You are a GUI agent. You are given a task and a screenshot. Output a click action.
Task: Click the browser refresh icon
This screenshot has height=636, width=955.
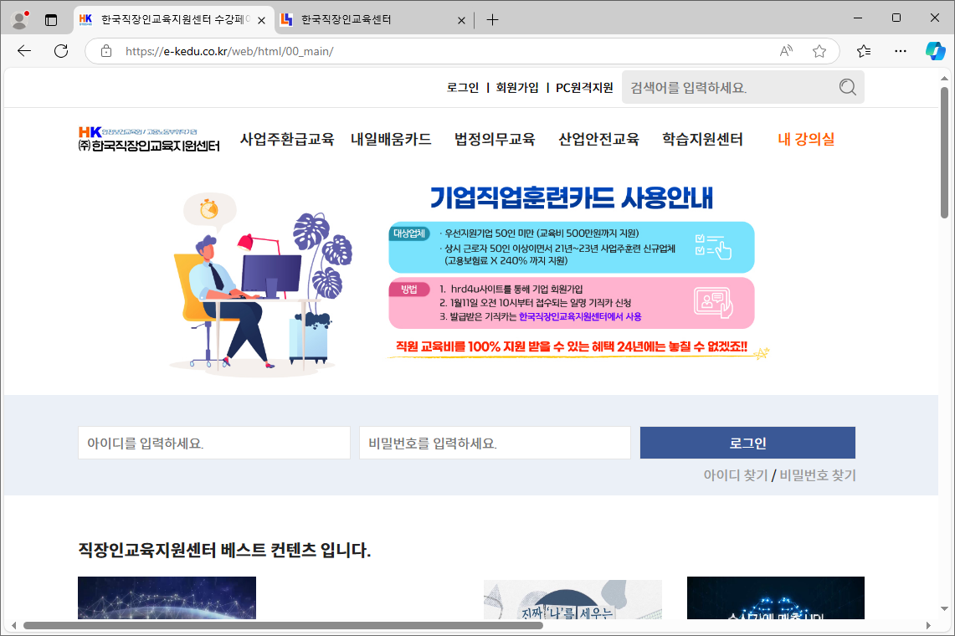tap(60, 51)
